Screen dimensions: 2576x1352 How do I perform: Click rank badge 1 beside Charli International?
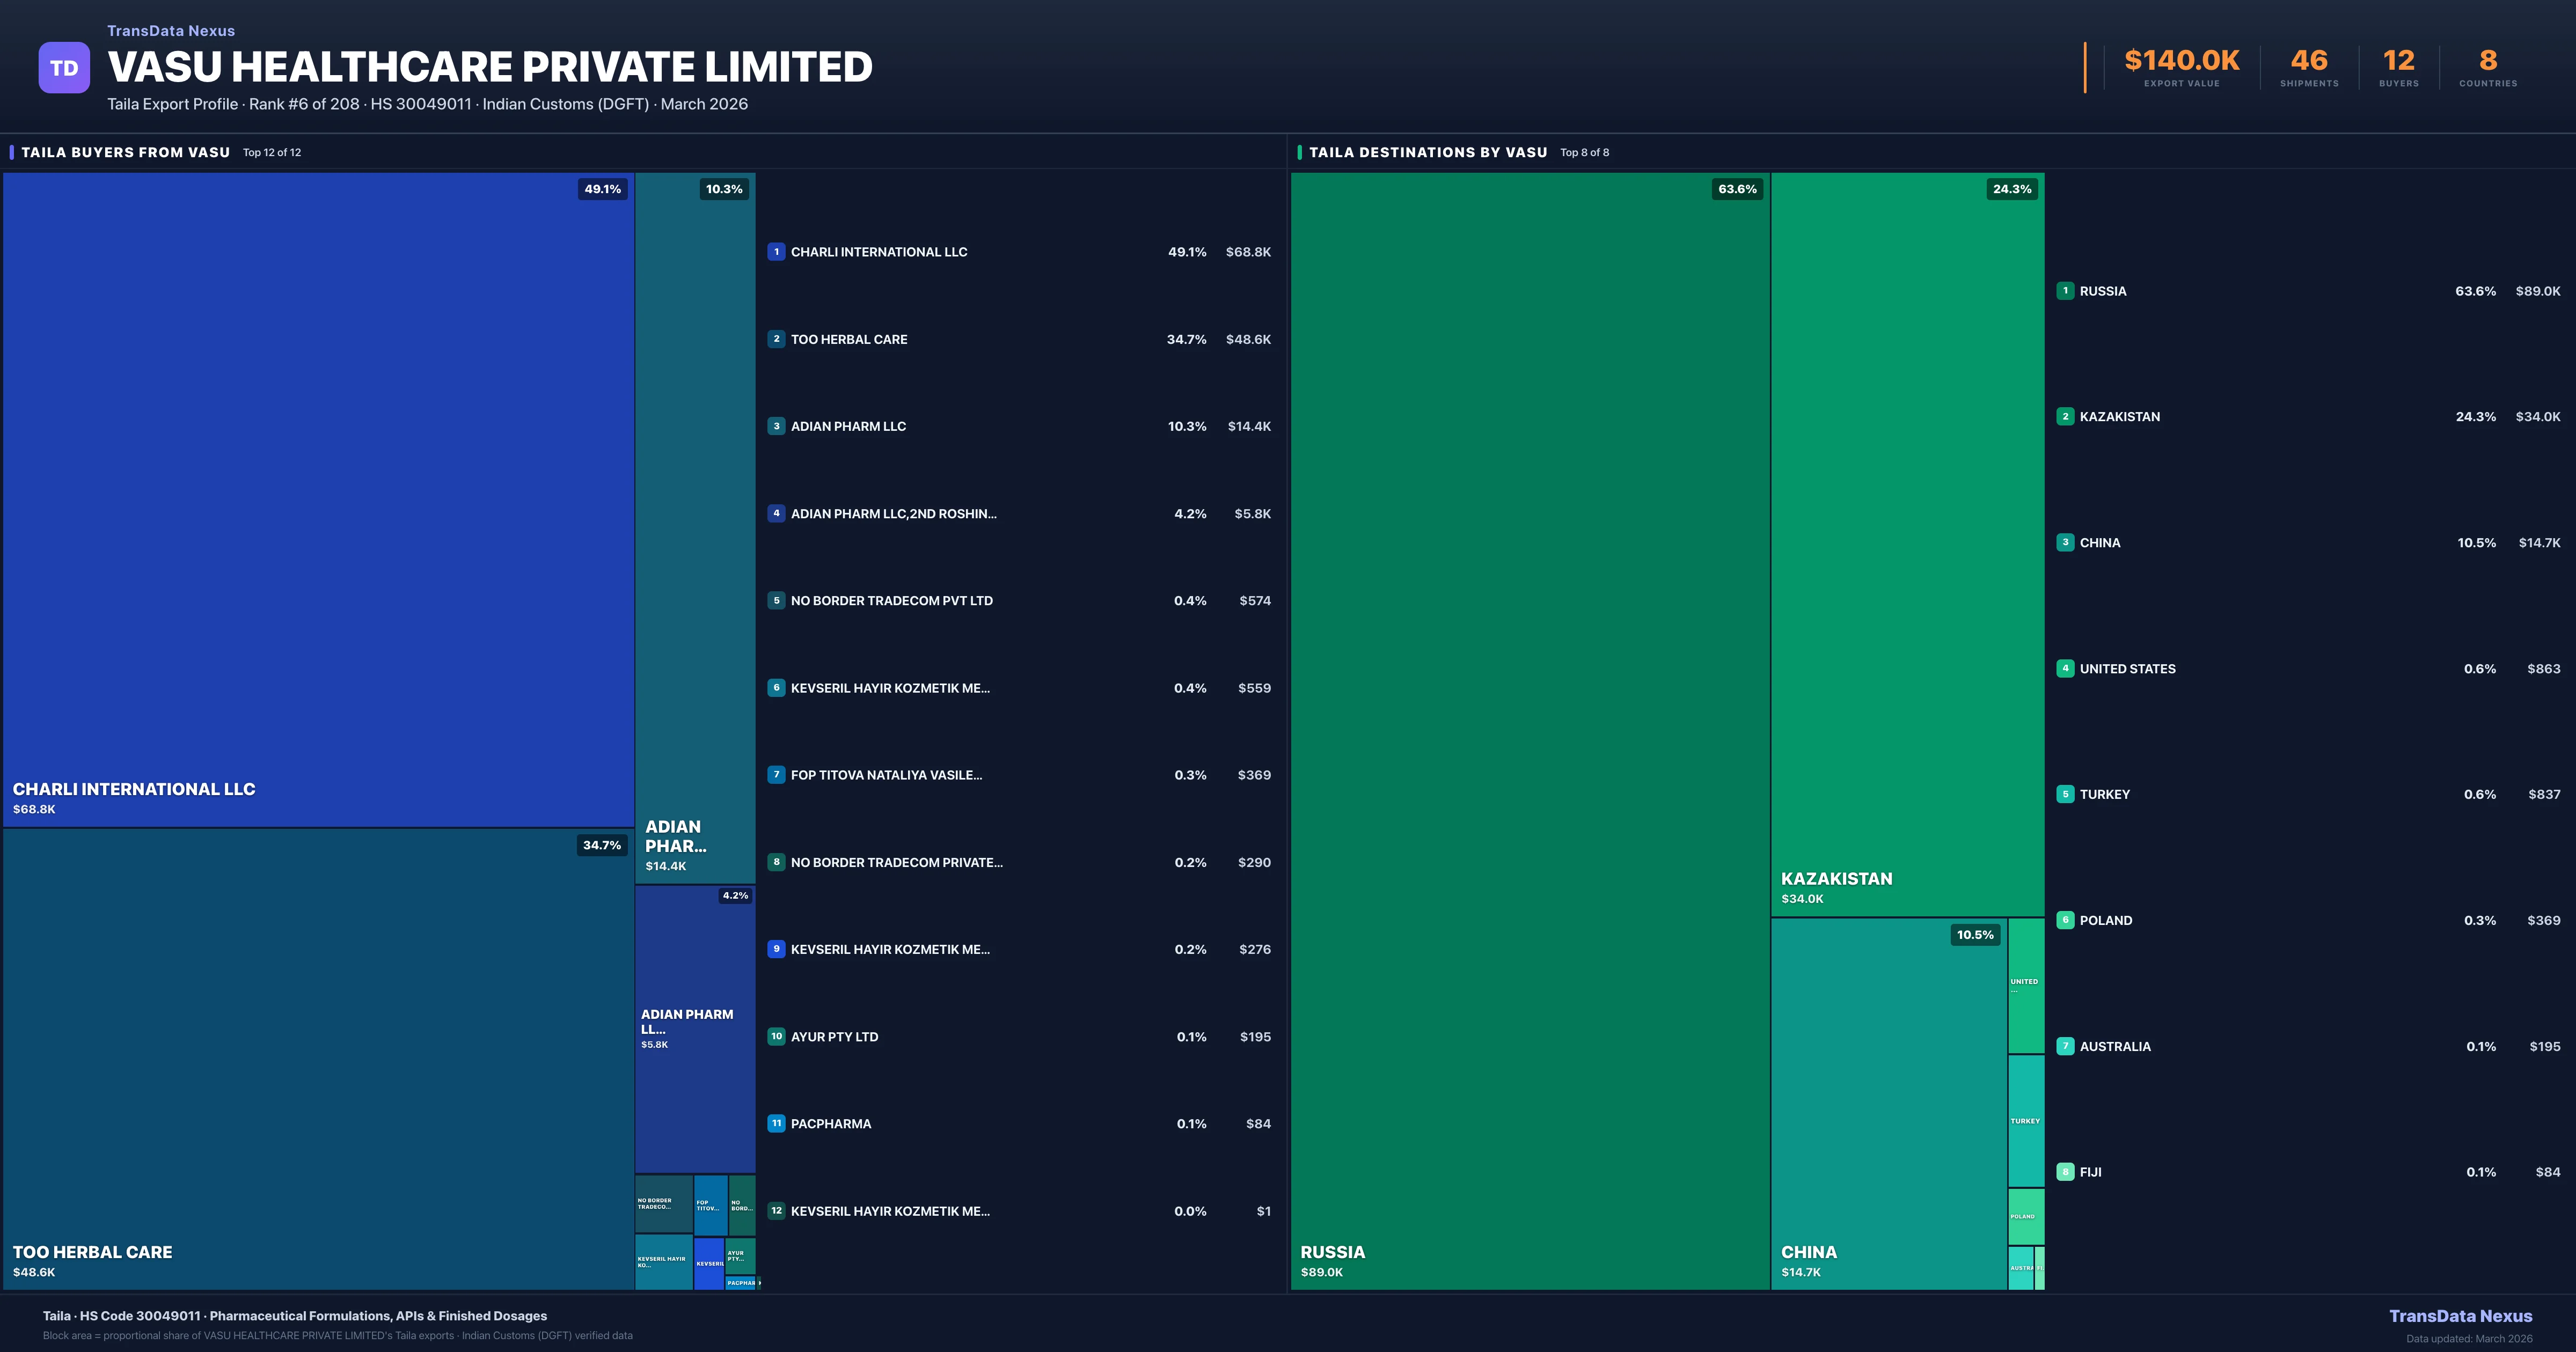tap(776, 252)
